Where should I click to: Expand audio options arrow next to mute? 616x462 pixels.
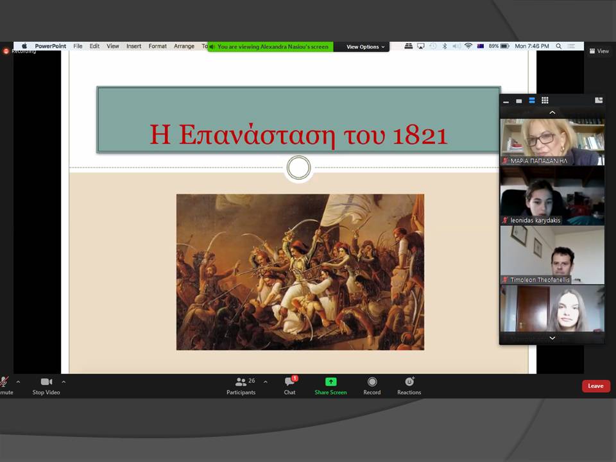(x=18, y=381)
